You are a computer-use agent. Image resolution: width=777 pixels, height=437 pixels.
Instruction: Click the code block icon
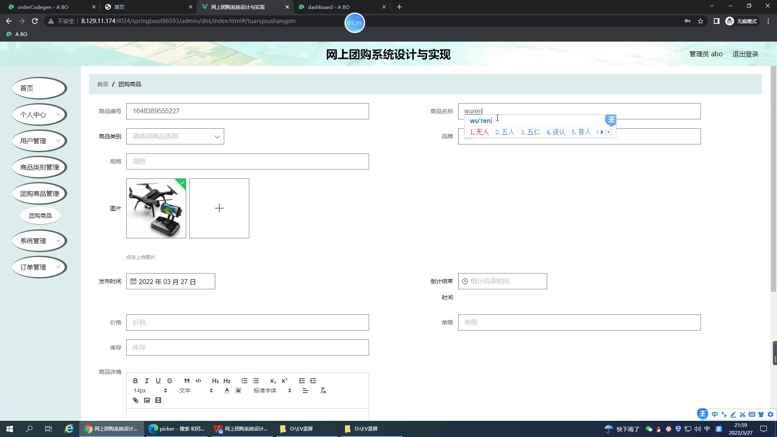(198, 381)
